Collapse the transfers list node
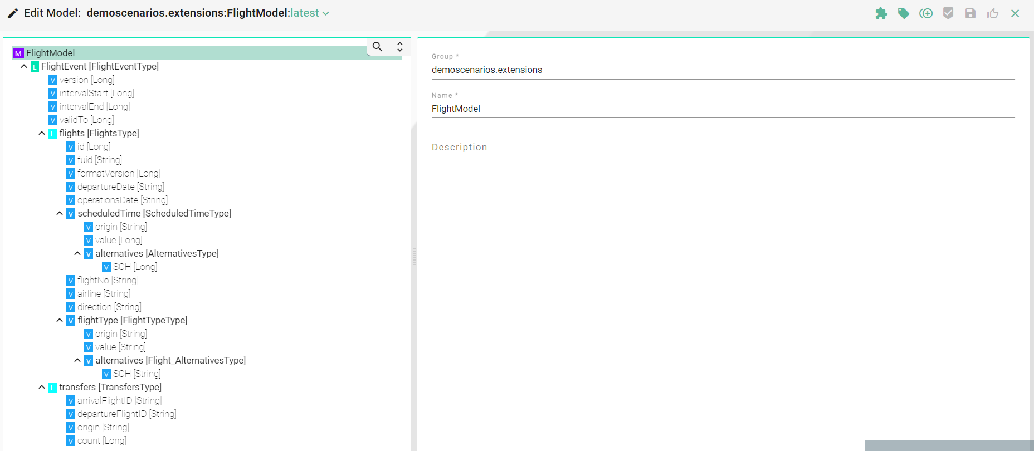The image size is (1034, 451). tap(42, 388)
